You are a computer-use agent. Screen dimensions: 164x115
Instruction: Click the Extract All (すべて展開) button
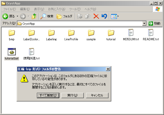pyautogui.click(x=48, y=95)
